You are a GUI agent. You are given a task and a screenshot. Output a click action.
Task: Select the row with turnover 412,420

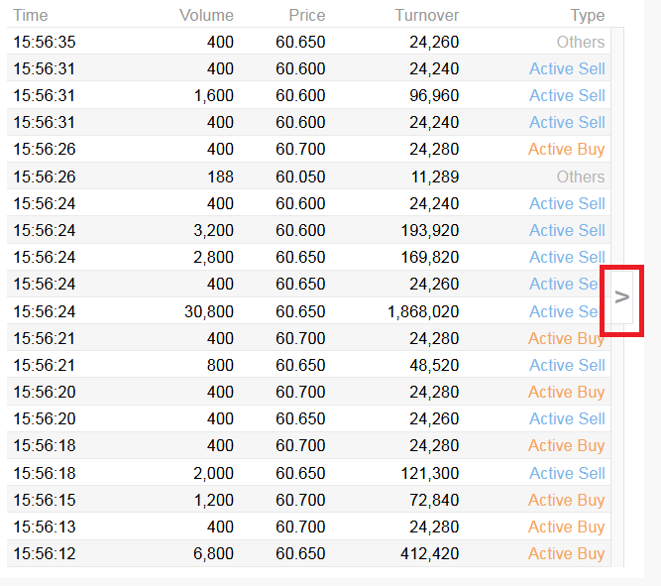[x=308, y=553]
